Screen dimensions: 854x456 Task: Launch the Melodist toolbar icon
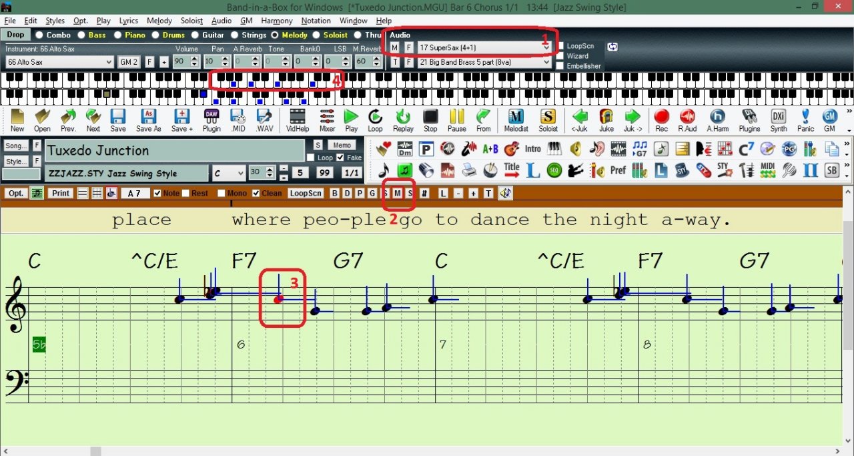click(x=516, y=120)
